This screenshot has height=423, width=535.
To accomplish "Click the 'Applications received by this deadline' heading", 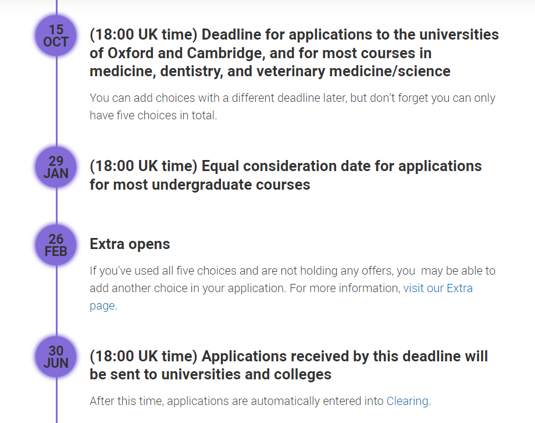I will 288,365.
